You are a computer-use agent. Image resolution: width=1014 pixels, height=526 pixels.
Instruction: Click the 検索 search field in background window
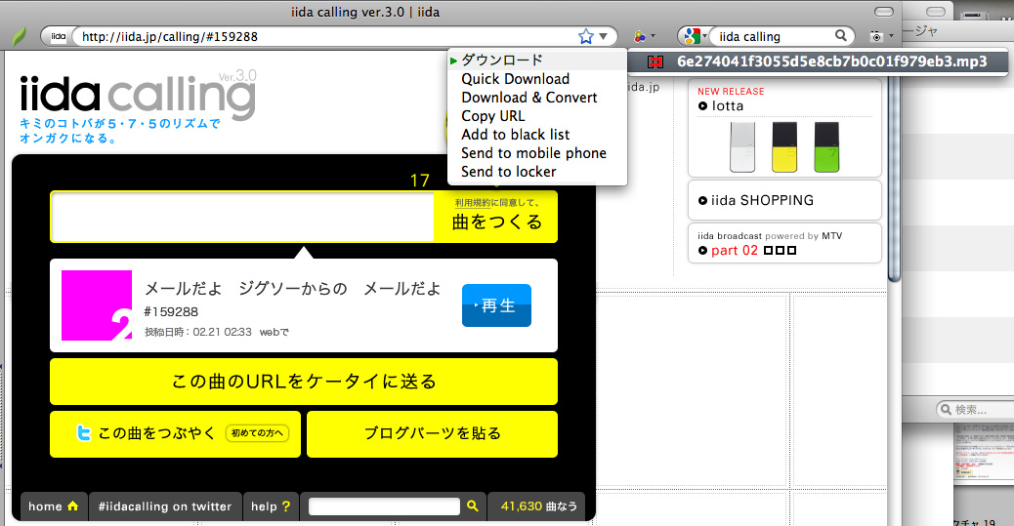click(977, 409)
